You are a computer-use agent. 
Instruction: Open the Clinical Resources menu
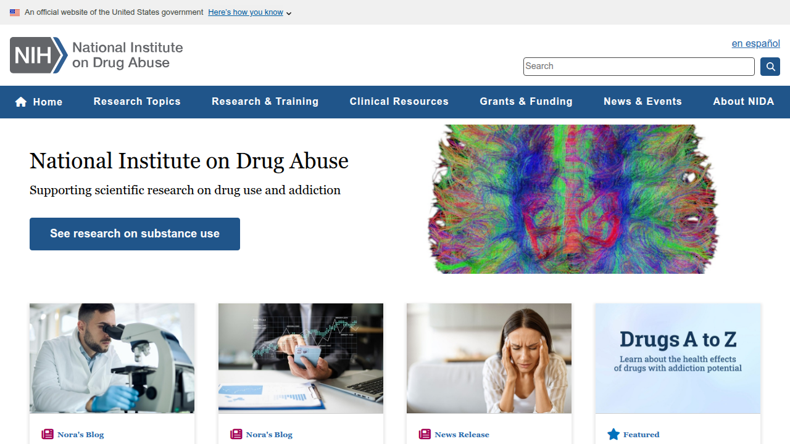pos(399,102)
